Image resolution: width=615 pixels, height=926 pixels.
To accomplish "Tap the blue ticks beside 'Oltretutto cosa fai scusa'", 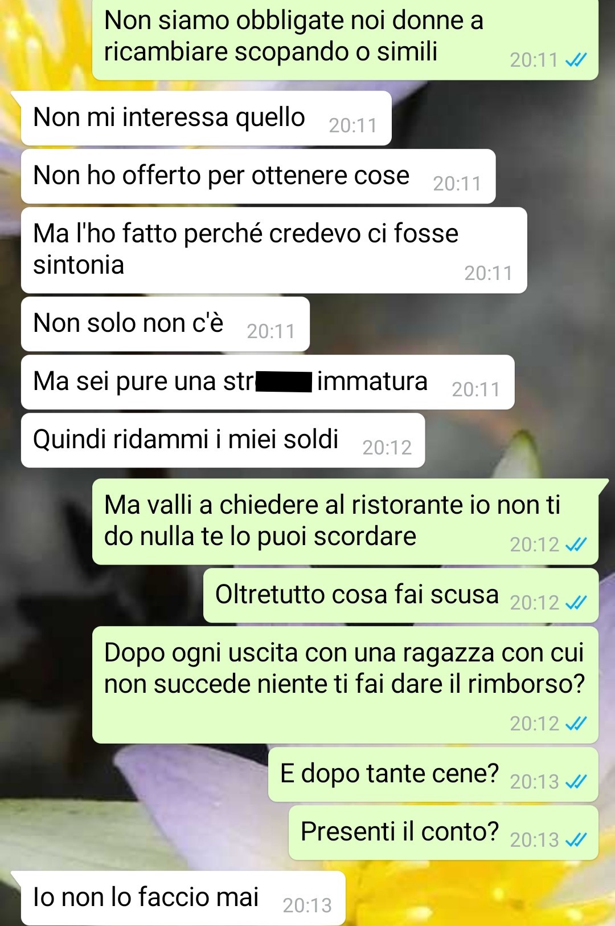I will point(576,603).
